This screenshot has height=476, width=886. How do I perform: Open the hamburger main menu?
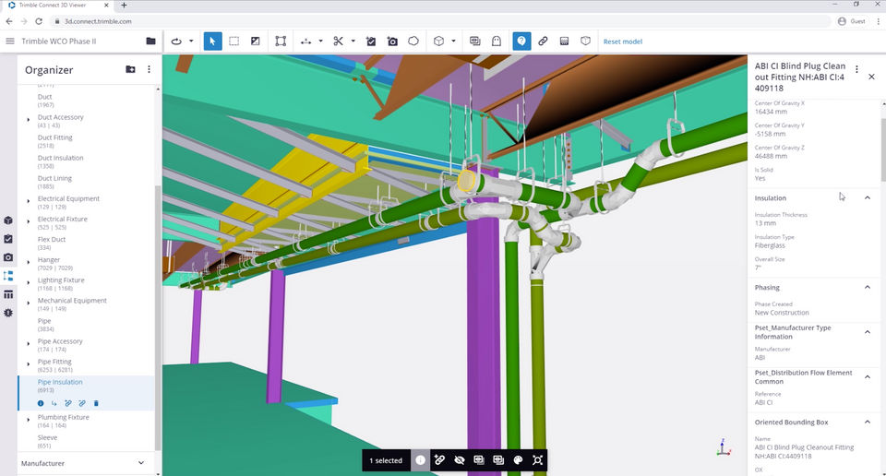tap(10, 42)
